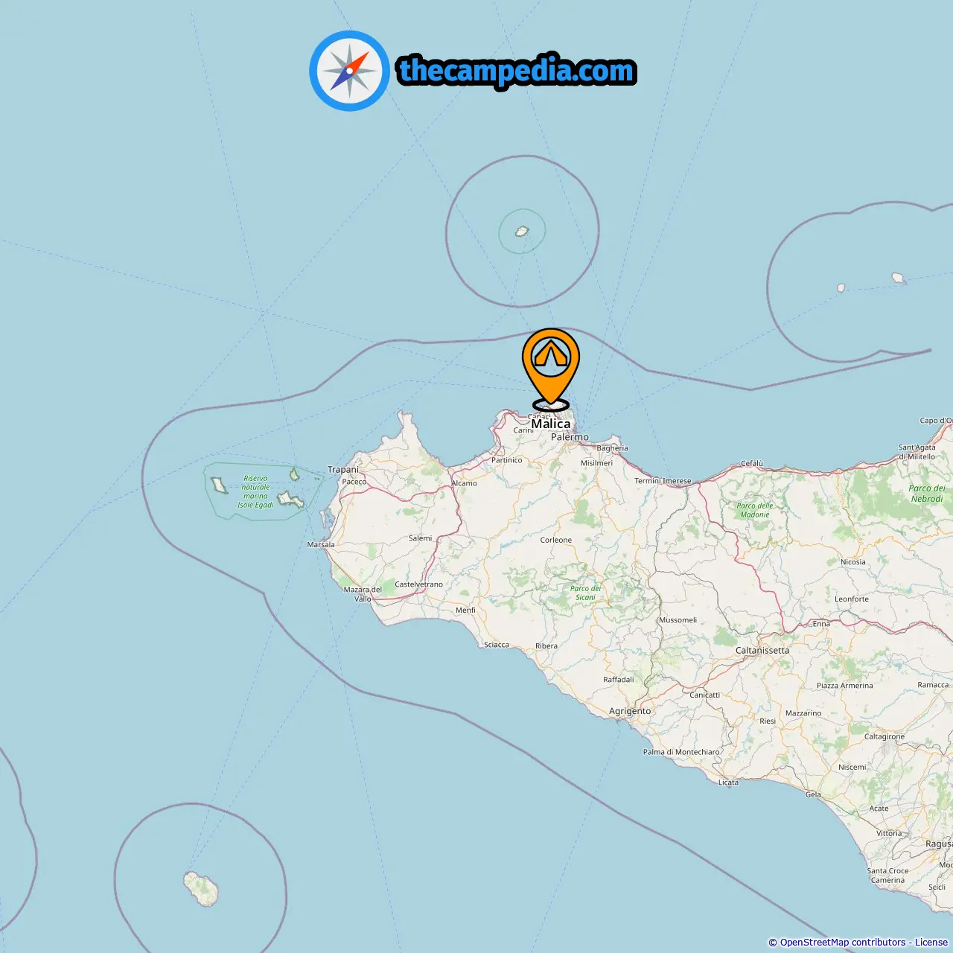The image size is (953, 953).
Task: Click the Ustica island north of Palermo
Action: [x=522, y=232]
